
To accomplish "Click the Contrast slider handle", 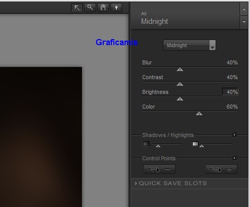I will click(x=180, y=84).
